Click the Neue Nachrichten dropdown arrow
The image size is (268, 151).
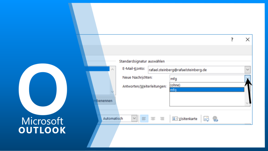[248, 79]
